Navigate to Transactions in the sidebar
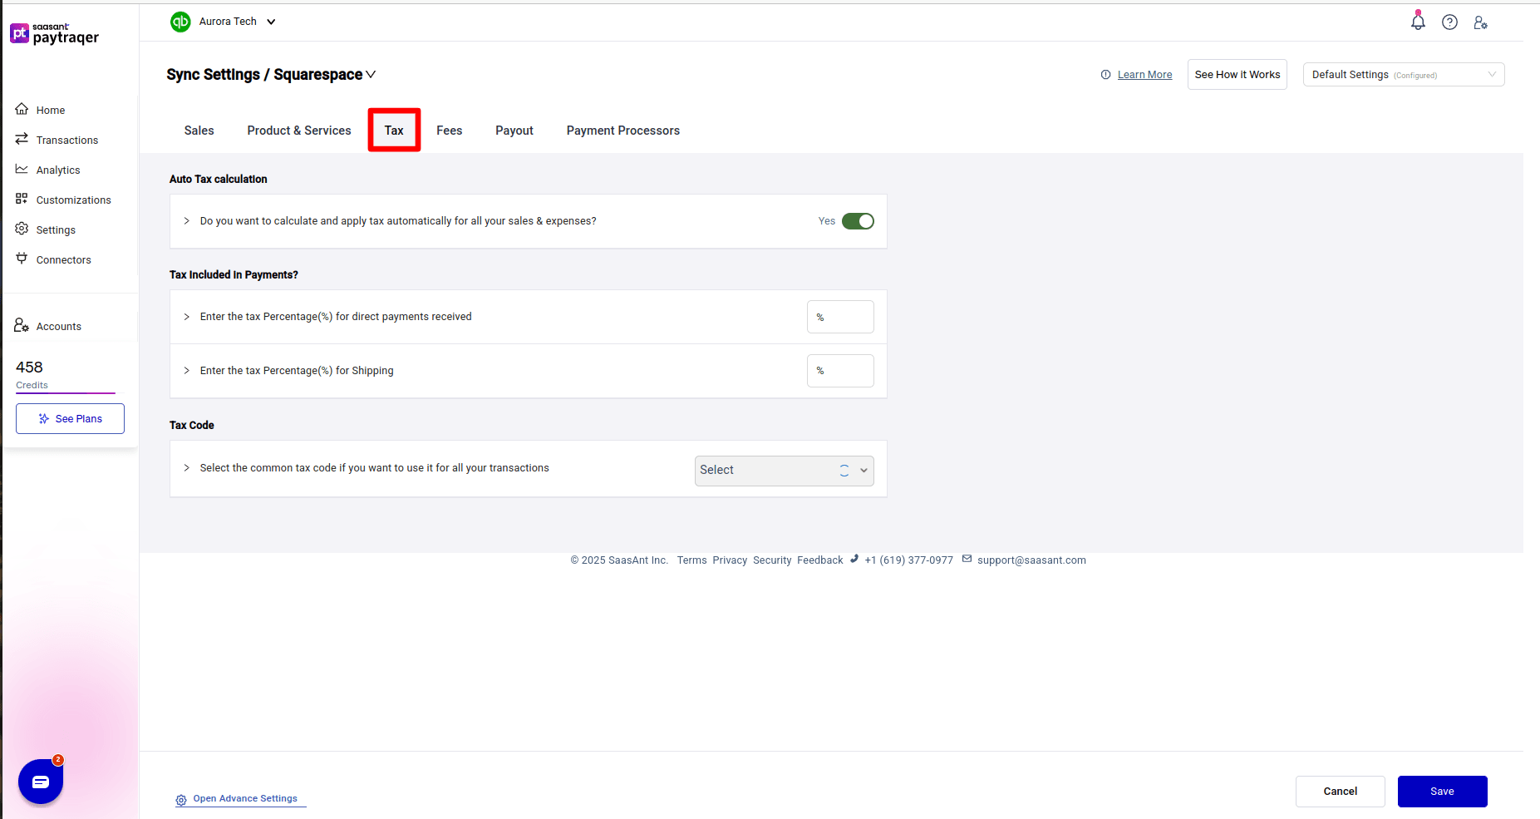 66,140
